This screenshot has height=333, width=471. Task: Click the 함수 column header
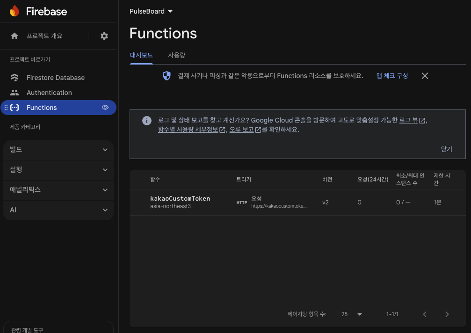click(x=155, y=179)
